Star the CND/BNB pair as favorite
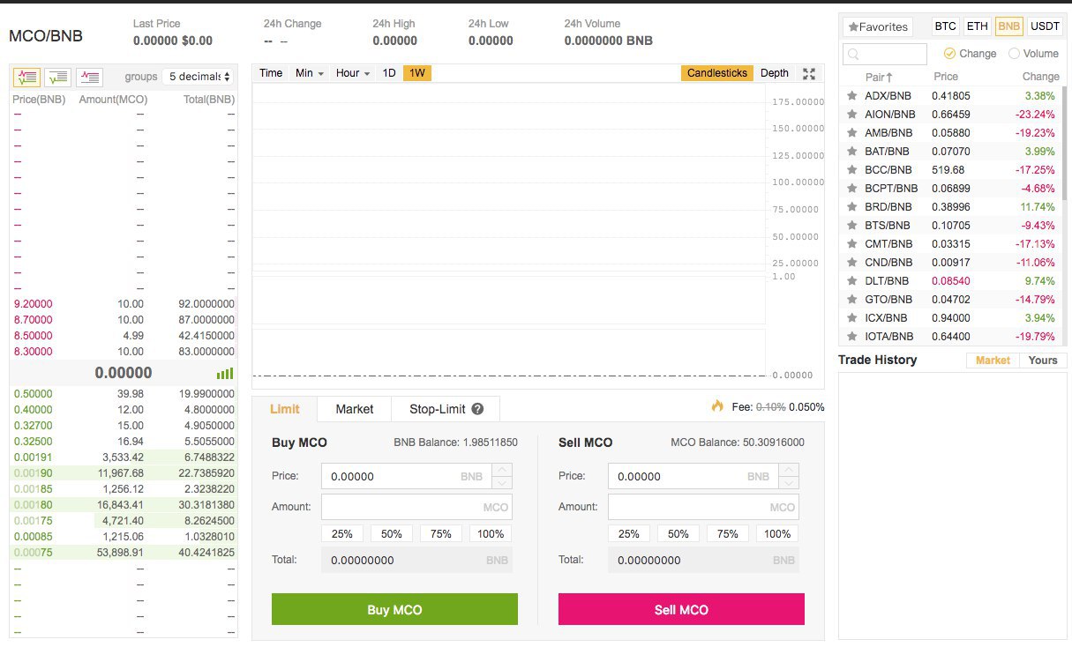The height and width of the screenshot is (647, 1072). click(x=851, y=262)
